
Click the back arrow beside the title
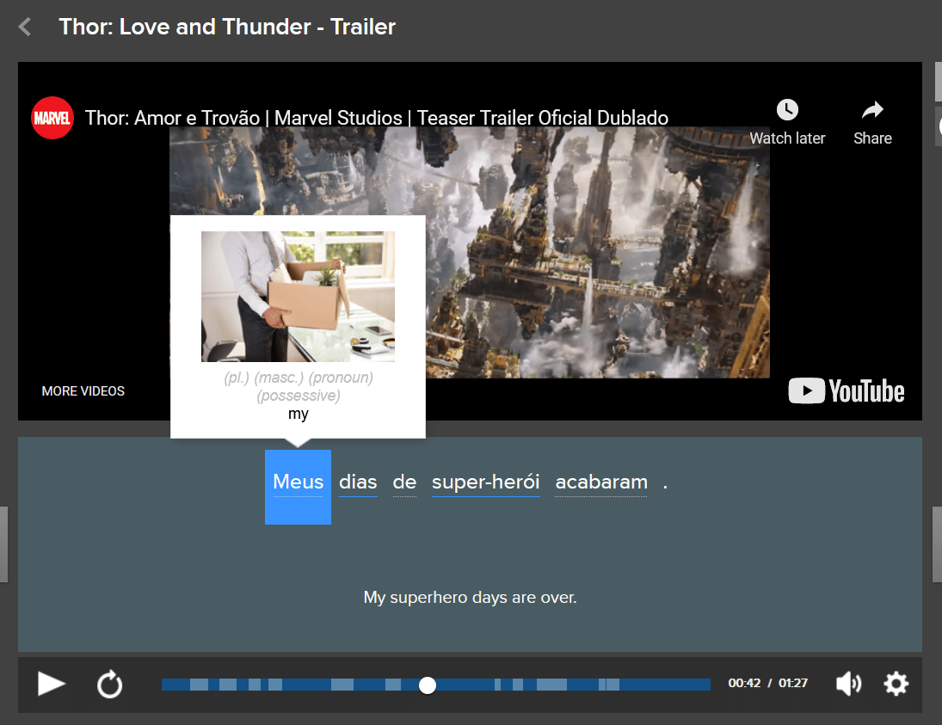25,27
